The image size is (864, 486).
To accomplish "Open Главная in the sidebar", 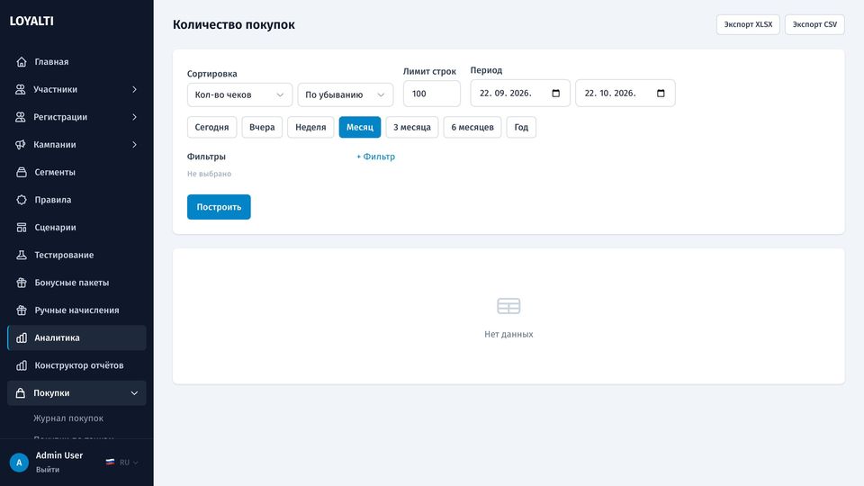I will click(76, 62).
